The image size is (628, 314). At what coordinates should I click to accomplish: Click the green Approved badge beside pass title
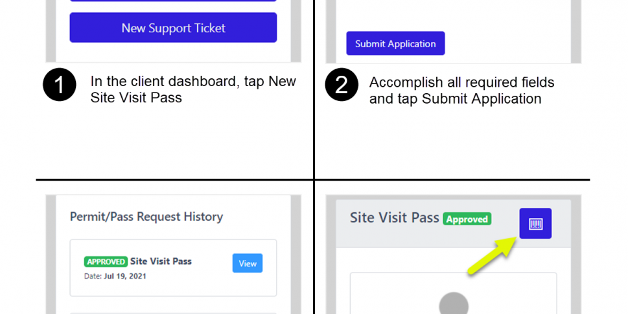pos(467,219)
